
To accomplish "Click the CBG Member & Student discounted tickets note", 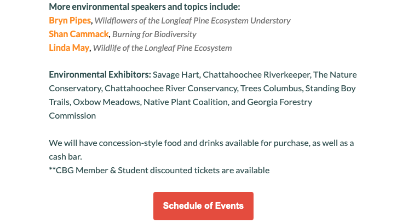I will 159,171.
